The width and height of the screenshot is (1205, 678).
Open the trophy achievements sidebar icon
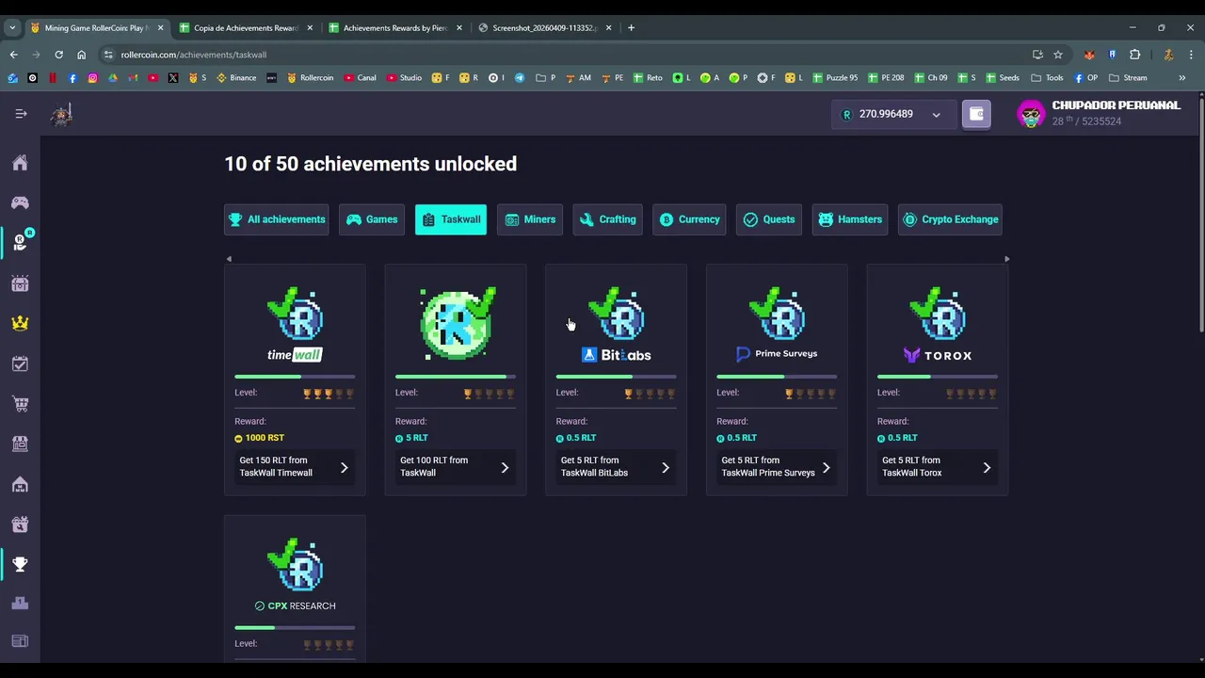click(x=20, y=564)
